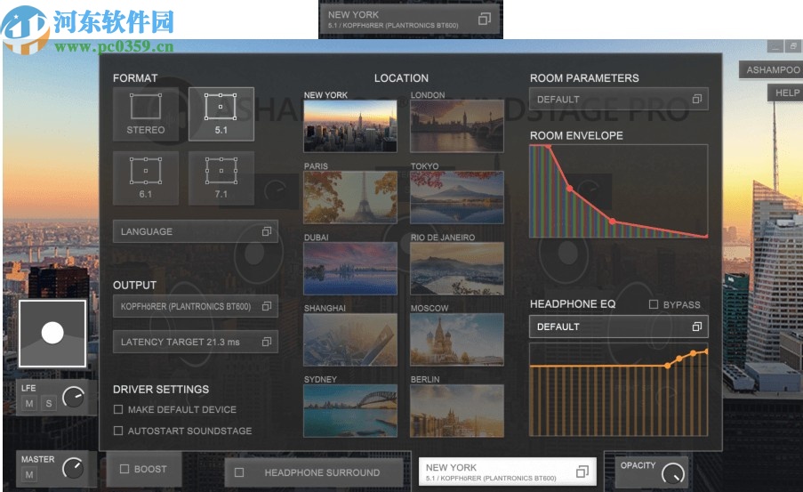
Task: Select the NEW YORK location thumbnail
Action: tap(350, 126)
